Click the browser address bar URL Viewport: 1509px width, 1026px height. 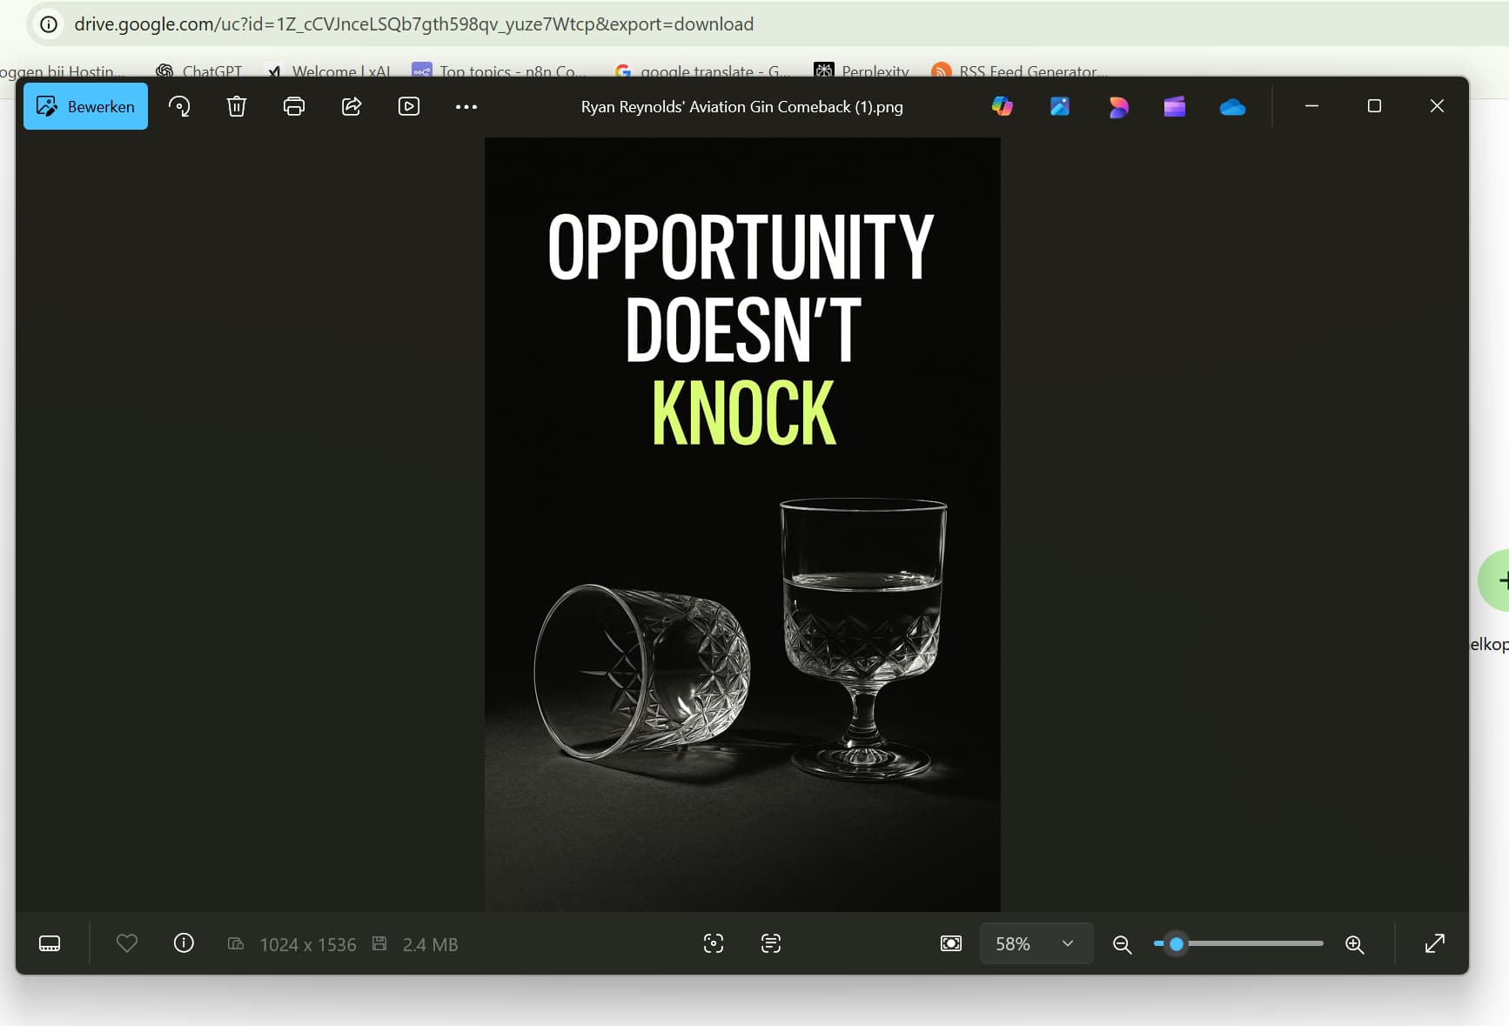(414, 24)
